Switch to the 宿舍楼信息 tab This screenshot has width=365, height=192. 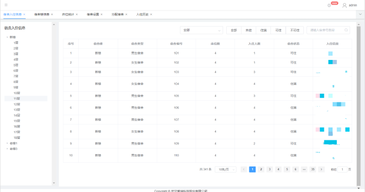tap(42, 14)
